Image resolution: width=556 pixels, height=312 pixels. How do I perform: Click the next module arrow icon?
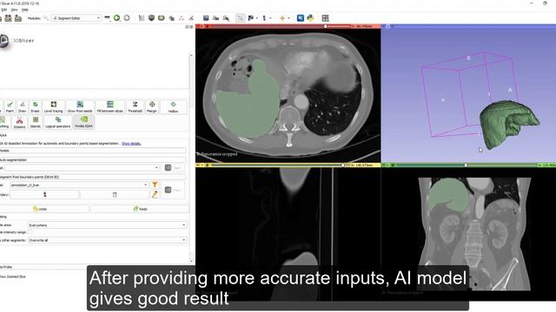pos(127,17)
